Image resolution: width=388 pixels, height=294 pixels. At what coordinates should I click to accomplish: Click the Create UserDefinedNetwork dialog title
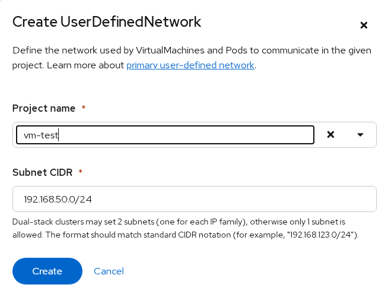click(107, 22)
